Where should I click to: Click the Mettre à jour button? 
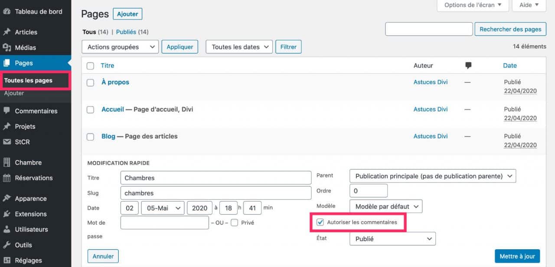[517, 256]
